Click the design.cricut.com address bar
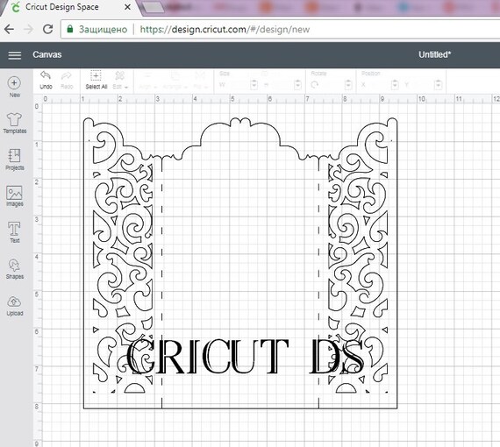The width and height of the screenshot is (500, 447). (x=280, y=29)
